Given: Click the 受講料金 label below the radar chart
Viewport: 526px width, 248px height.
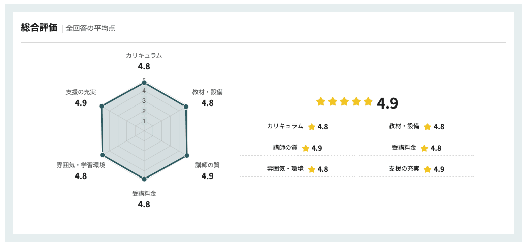Looking at the screenshot, I should pyautogui.click(x=144, y=194).
